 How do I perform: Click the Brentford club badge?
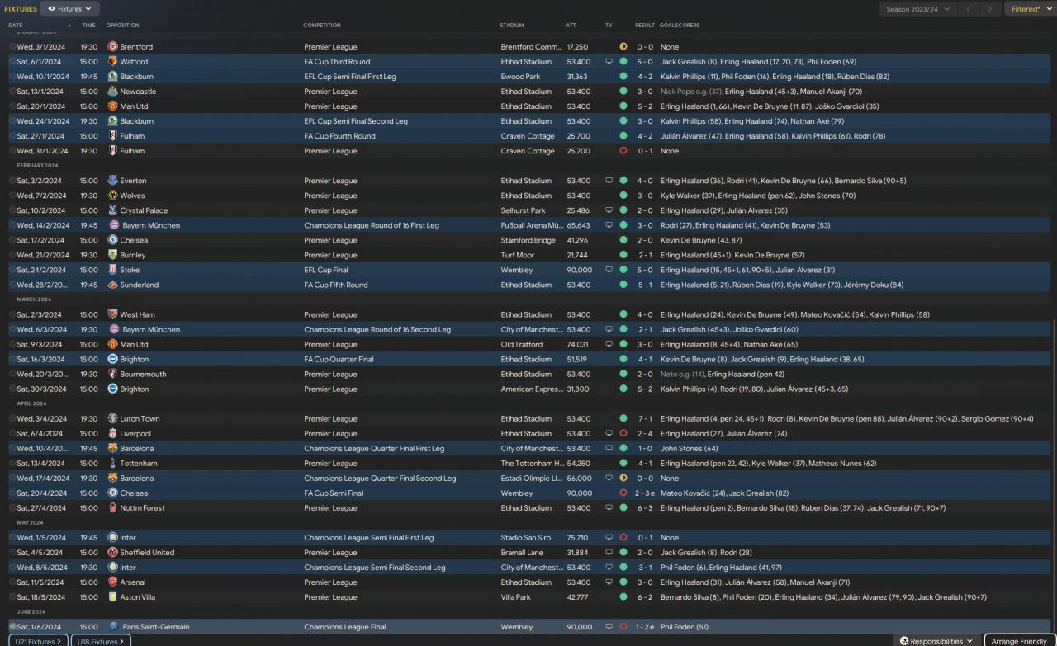click(x=112, y=47)
